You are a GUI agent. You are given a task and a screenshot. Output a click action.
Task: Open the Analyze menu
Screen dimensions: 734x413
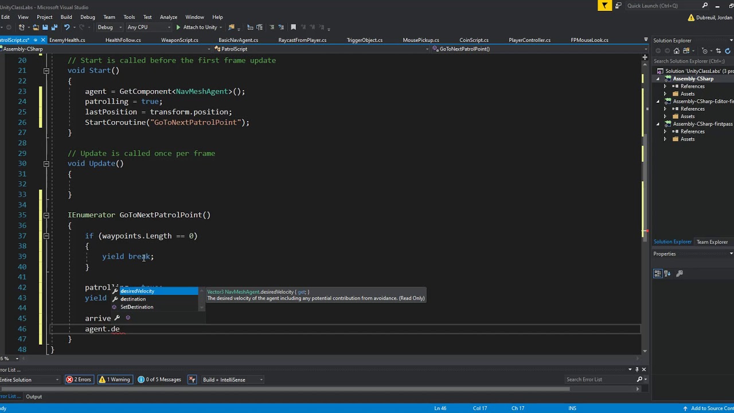tap(169, 17)
